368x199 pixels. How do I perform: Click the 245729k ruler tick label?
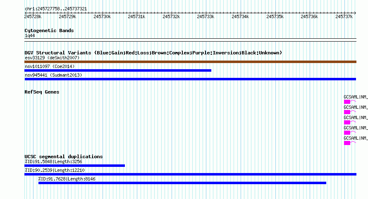pyautogui.click(x=67, y=16)
